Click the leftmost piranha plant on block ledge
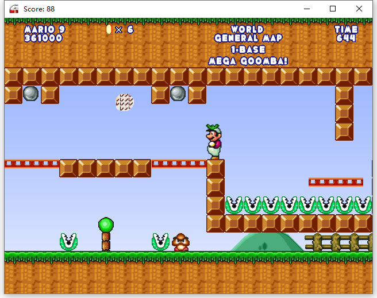Viewport: 377px width, 298px height. [x=234, y=206]
